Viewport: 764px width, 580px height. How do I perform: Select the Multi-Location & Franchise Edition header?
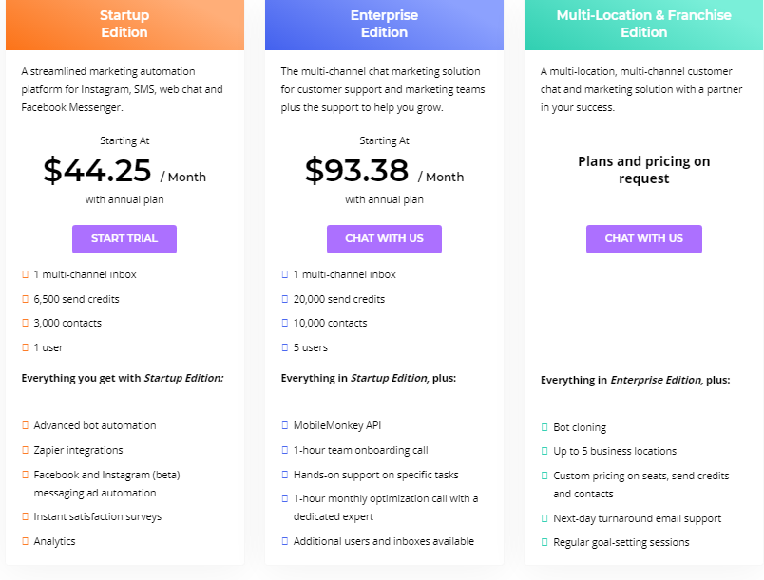point(643,25)
